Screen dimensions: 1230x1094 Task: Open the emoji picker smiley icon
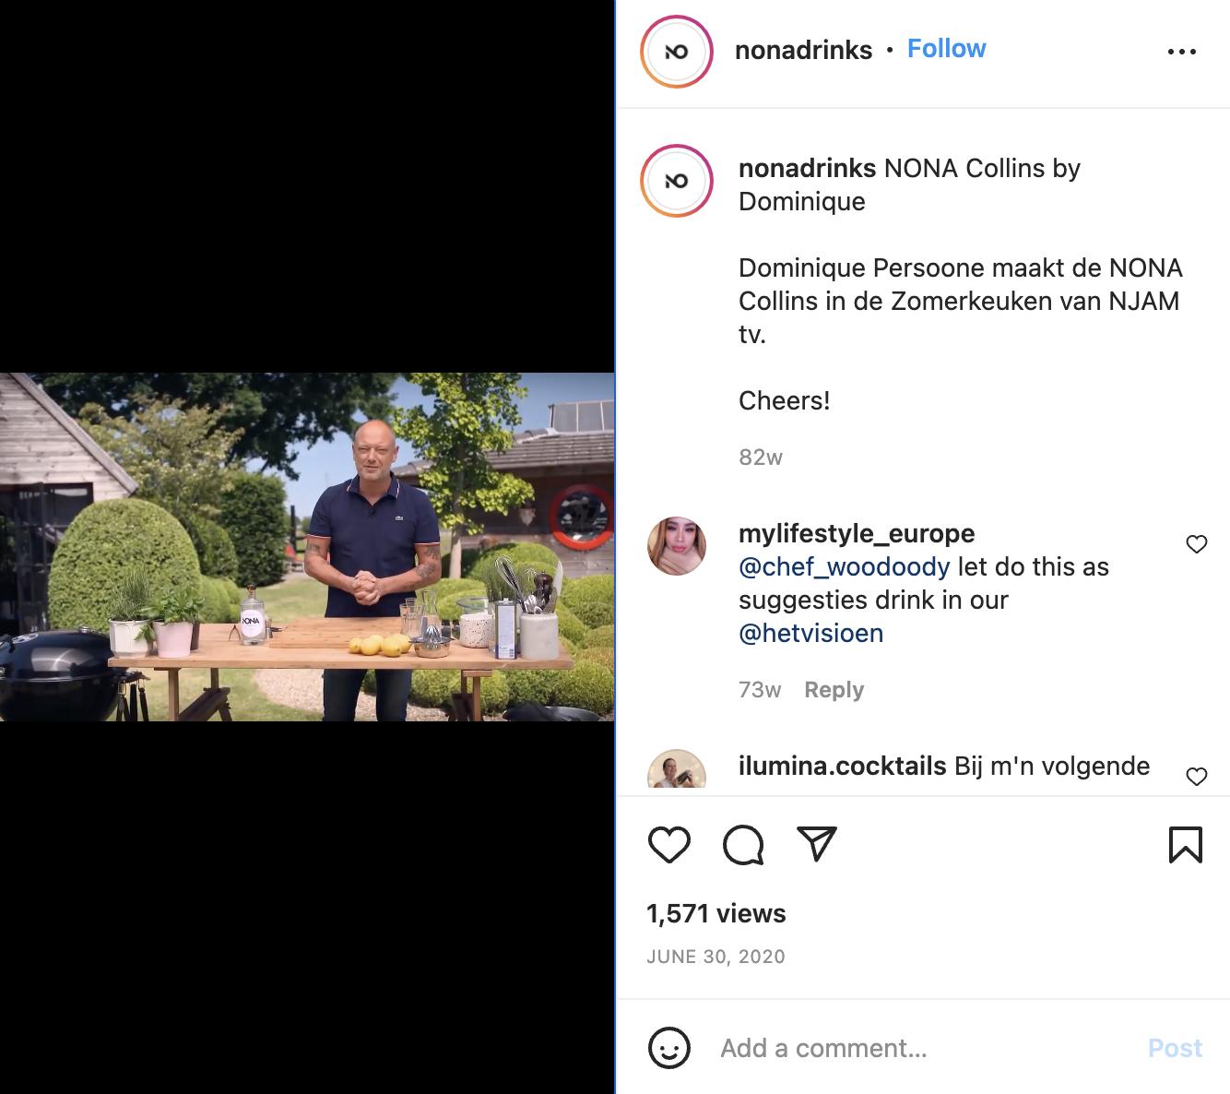pos(669,1048)
